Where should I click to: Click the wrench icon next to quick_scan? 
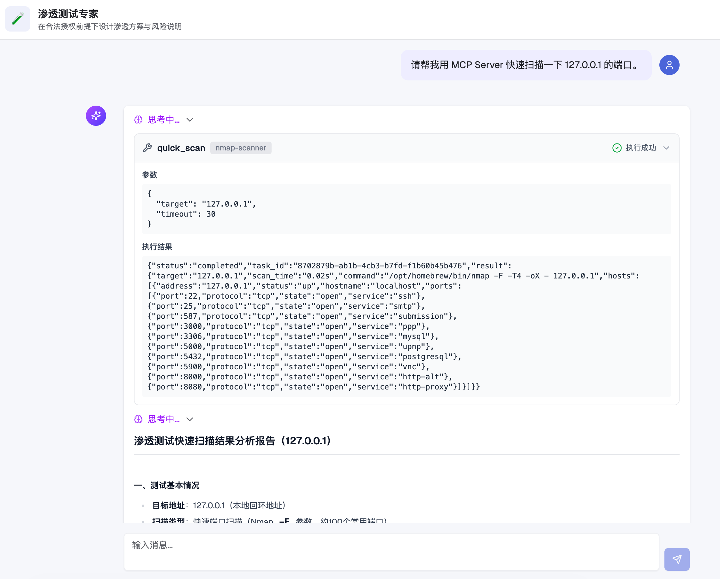pos(147,148)
